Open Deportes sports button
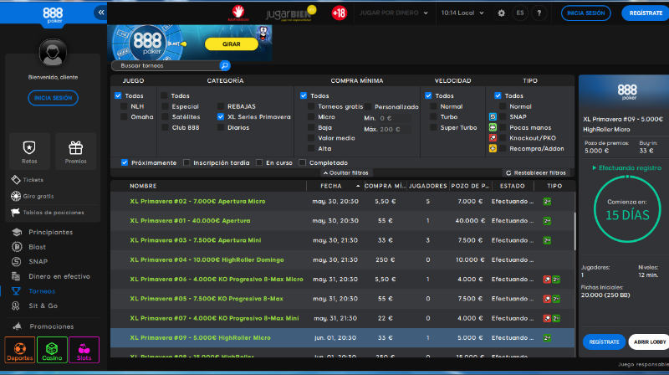This screenshot has width=669, height=375. pyautogui.click(x=19, y=350)
